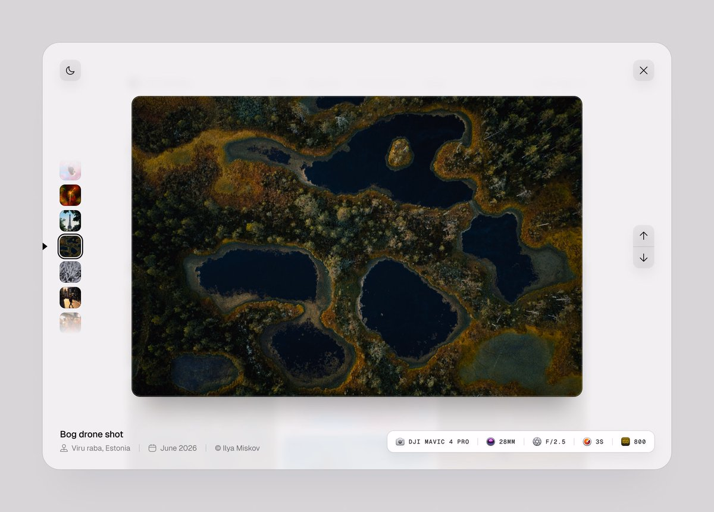Select the orange fireworks thumbnail
The image size is (714, 512).
[x=70, y=195]
